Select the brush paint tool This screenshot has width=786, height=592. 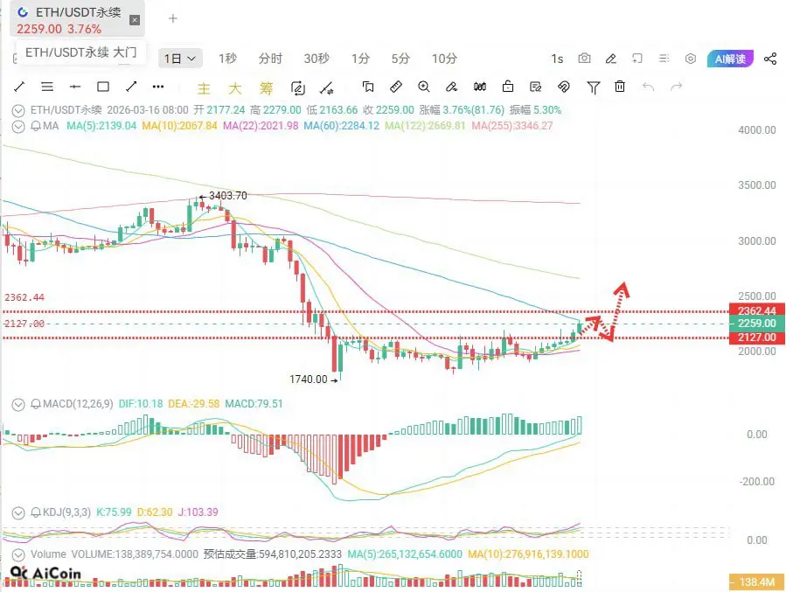point(451,87)
